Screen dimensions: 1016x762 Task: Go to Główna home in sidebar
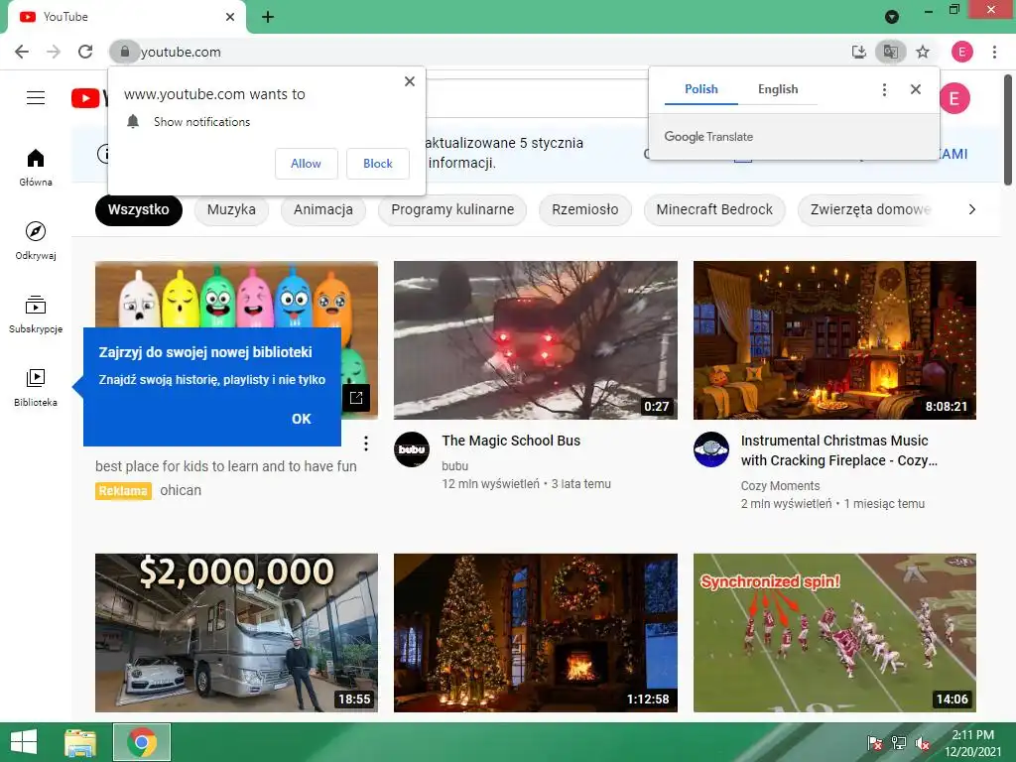[36, 167]
